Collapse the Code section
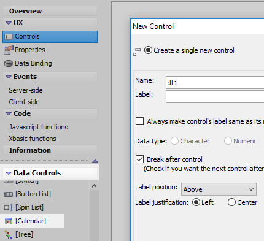 click(9, 113)
